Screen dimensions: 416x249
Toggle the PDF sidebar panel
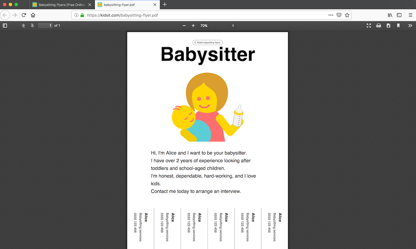[5, 25]
